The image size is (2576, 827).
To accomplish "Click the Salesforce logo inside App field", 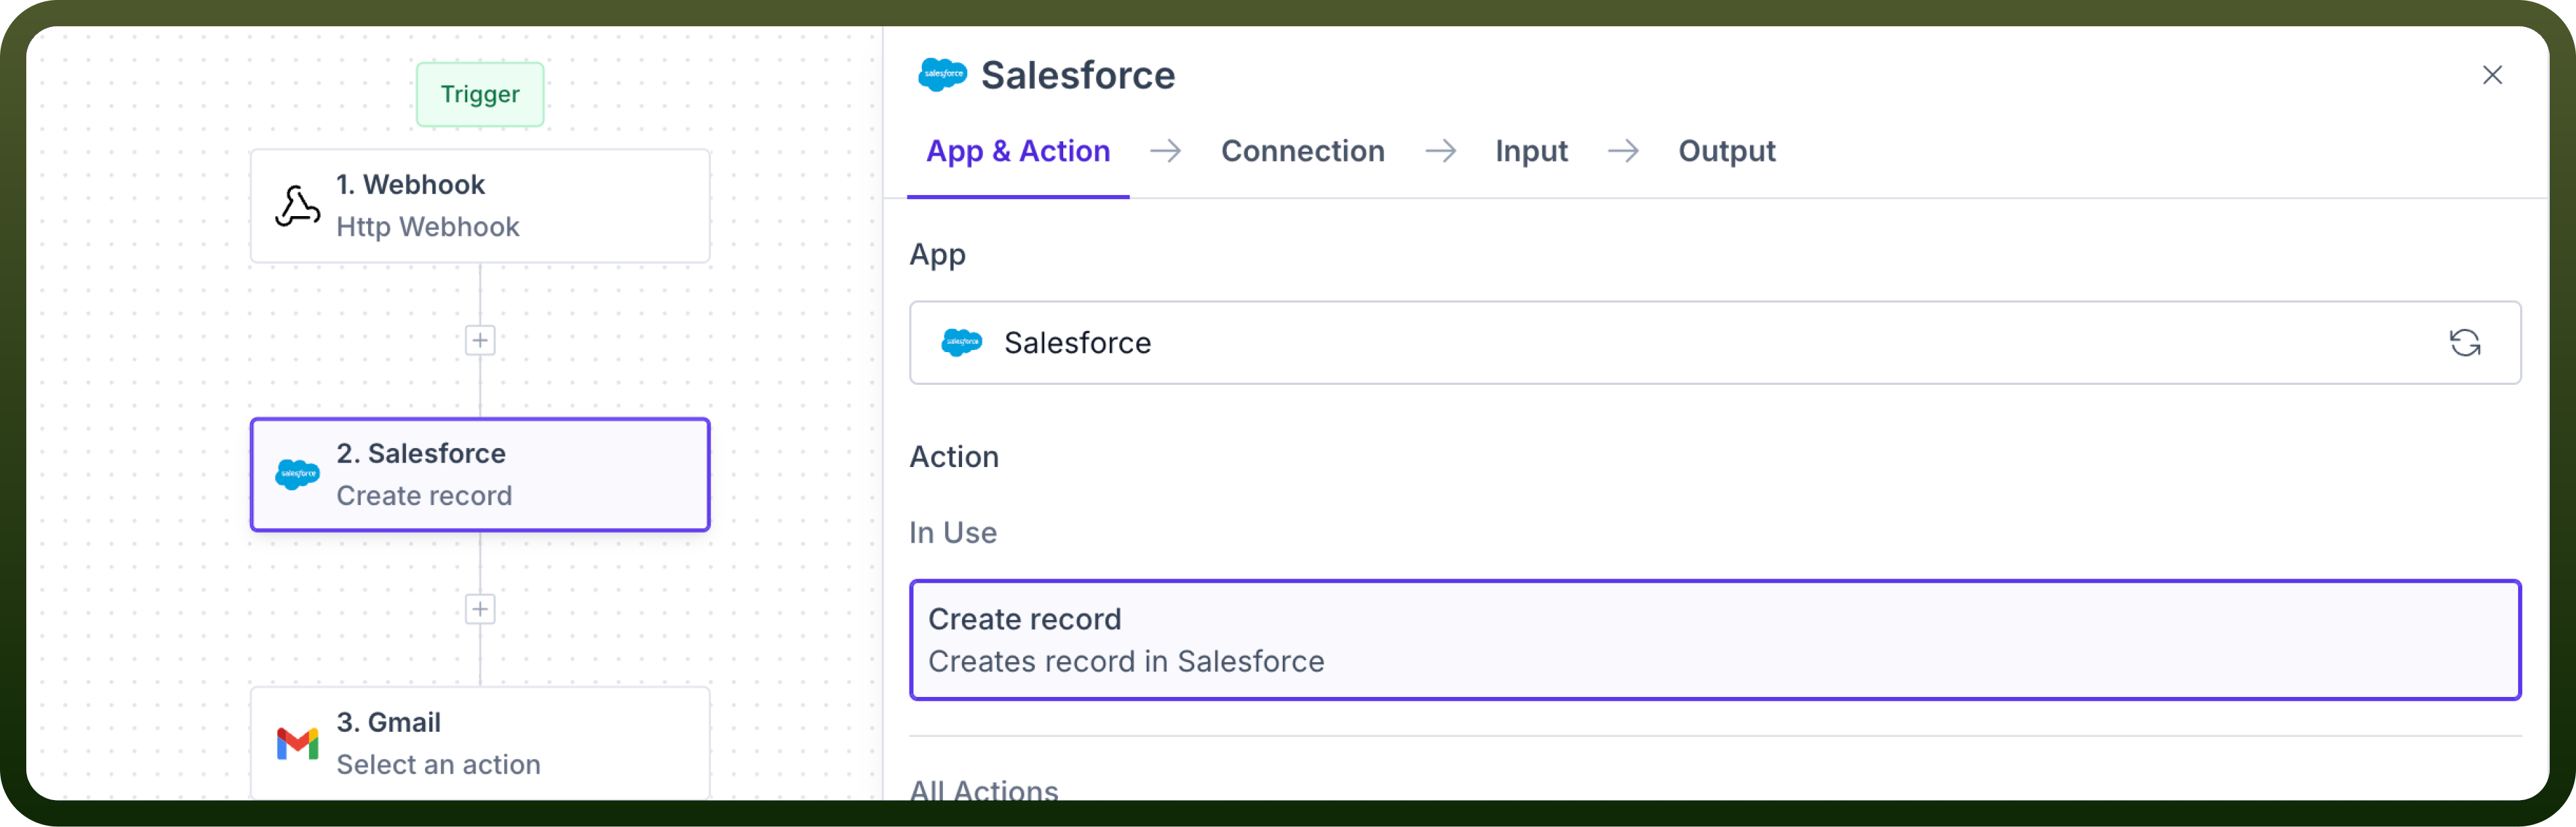I will tap(962, 343).
